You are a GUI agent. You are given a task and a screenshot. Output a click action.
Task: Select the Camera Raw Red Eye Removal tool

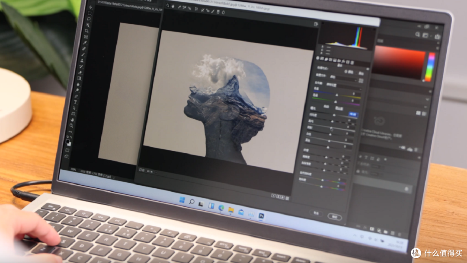click(208, 10)
